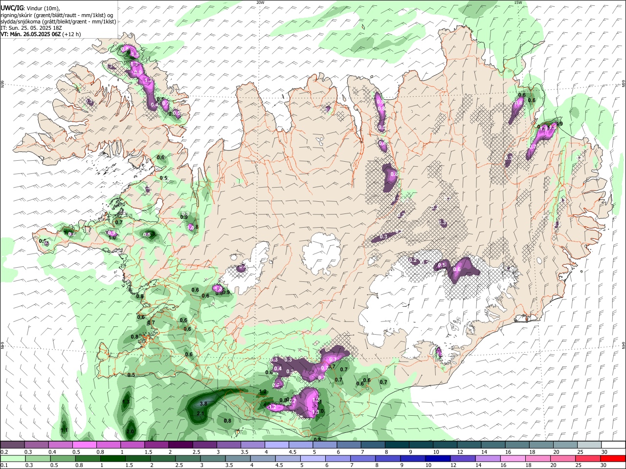The height and width of the screenshot is (469, 626).
Task: Select the bright red 30 rain scale swatch
Action: [613, 459]
